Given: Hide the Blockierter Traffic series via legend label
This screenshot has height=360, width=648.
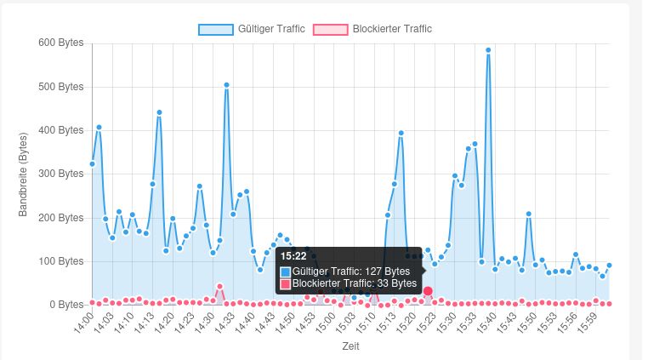Looking at the screenshot, I should click(392, 29).
